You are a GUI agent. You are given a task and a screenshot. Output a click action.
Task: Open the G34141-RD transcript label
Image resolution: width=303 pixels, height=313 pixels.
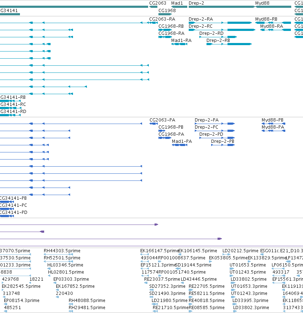[x=13, y=112]
